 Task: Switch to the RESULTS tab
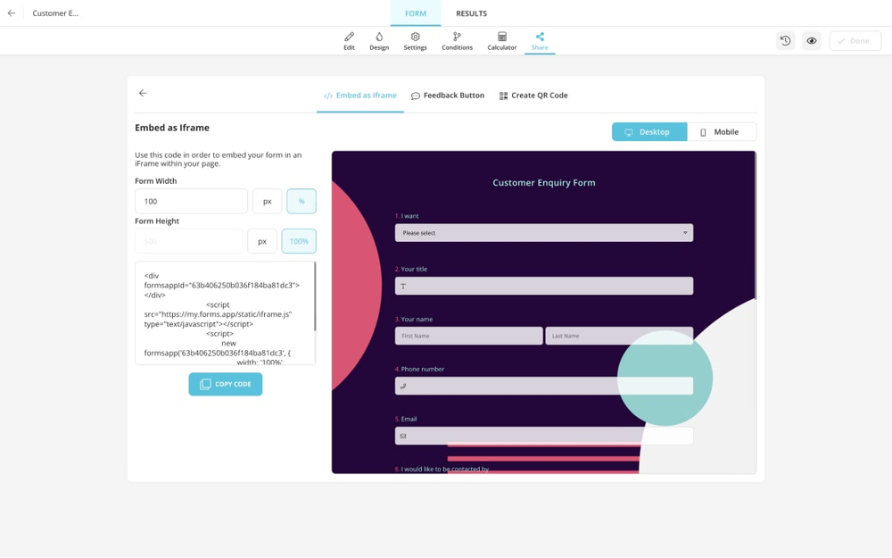pos(471,13)
